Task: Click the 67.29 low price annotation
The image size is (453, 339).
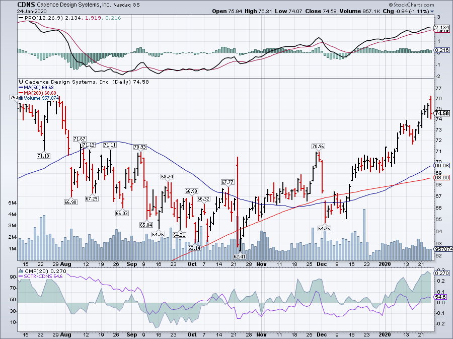Action: click(x=92, y=198)
